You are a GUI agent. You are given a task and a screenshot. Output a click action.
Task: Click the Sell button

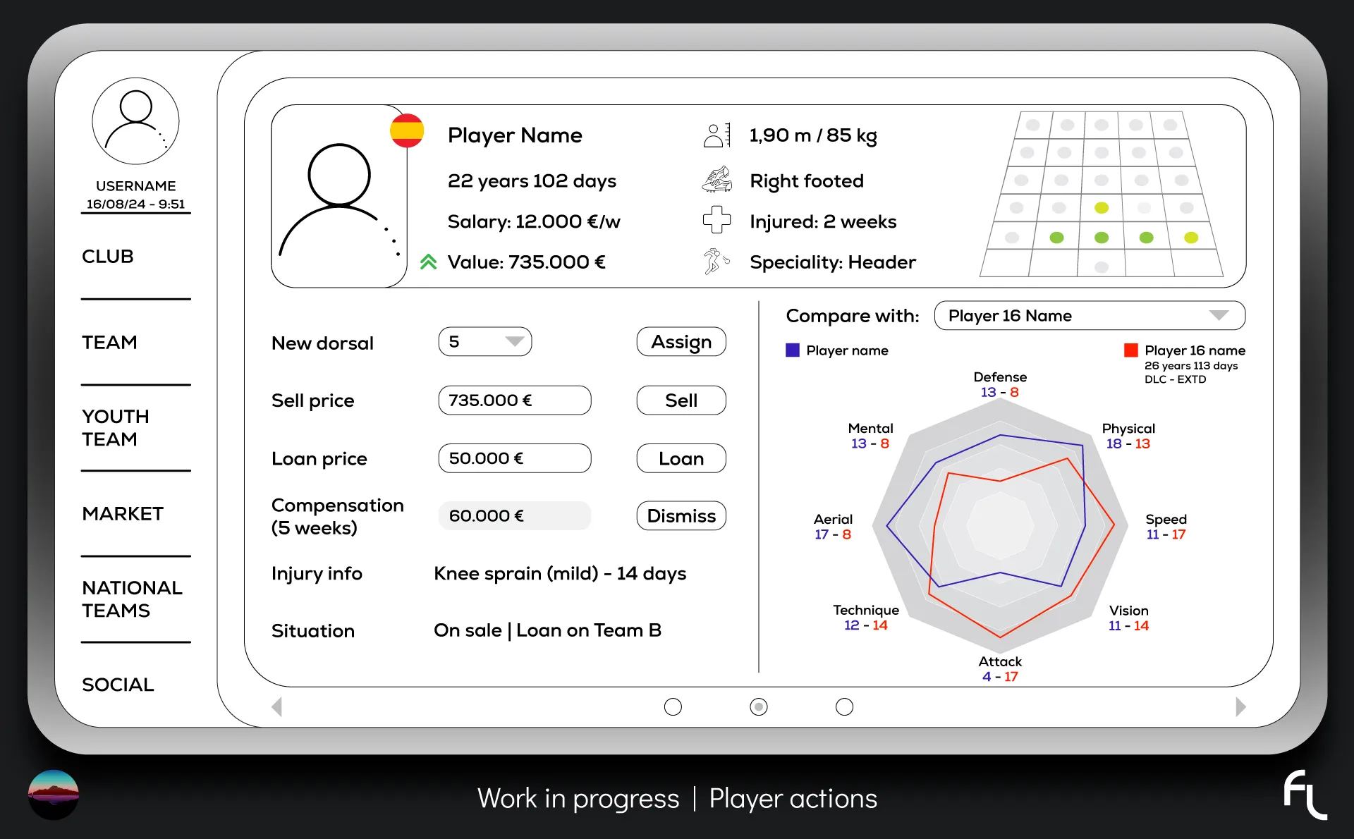(x=681, y=400)
